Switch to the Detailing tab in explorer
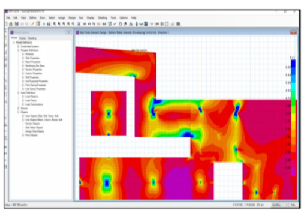The image size is (307, 216). pyautogui.click(x=32, y=38)
